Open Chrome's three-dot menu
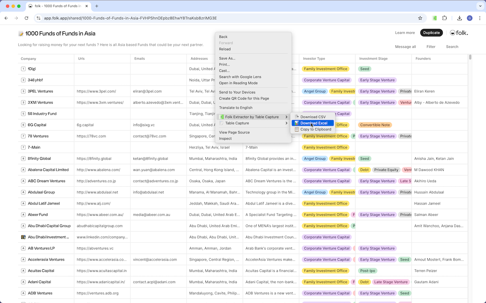 (x=479, y=18)
